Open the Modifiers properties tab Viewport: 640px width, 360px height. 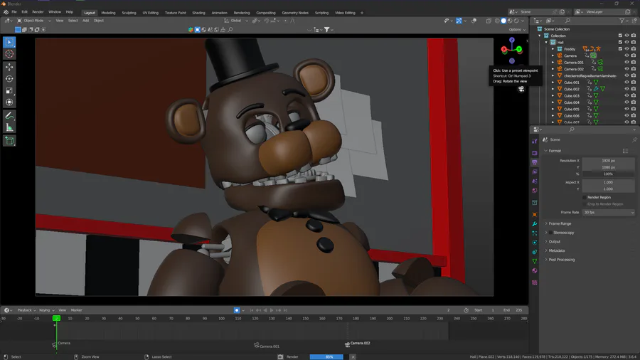click(x=535, y=223)
